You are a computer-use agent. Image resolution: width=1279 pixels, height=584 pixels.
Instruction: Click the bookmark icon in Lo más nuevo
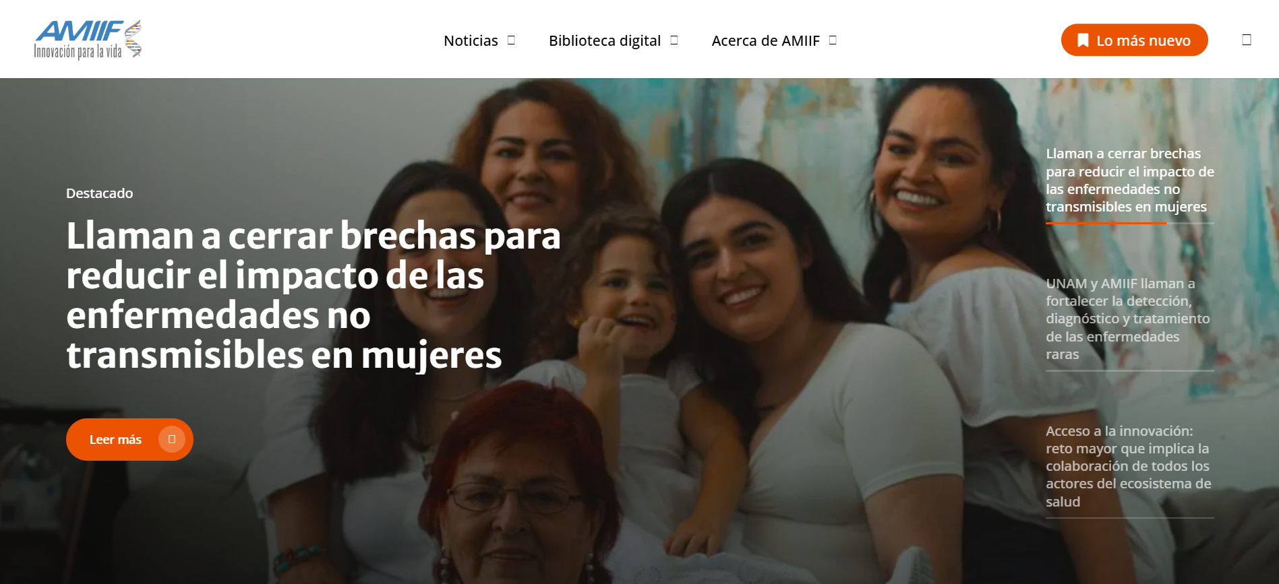[x=1083, y=40]
